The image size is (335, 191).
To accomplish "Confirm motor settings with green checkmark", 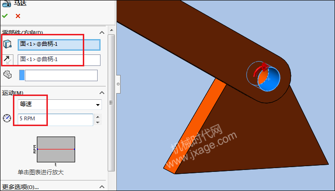I will pyautogui.click(x=5, y=16).
